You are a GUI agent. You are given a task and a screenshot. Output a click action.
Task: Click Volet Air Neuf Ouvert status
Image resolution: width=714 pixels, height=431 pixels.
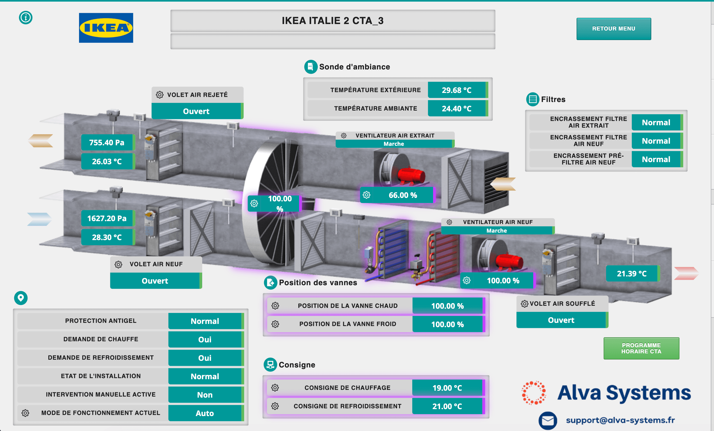(x=156, y=281)
